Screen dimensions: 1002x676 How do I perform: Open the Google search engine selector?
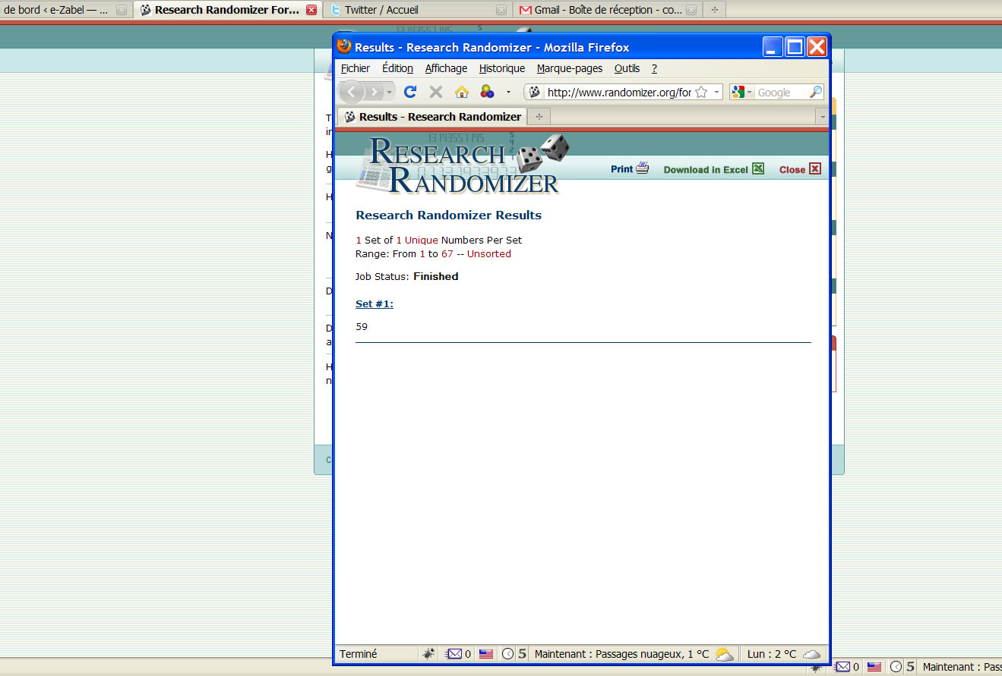coord(741,93)
